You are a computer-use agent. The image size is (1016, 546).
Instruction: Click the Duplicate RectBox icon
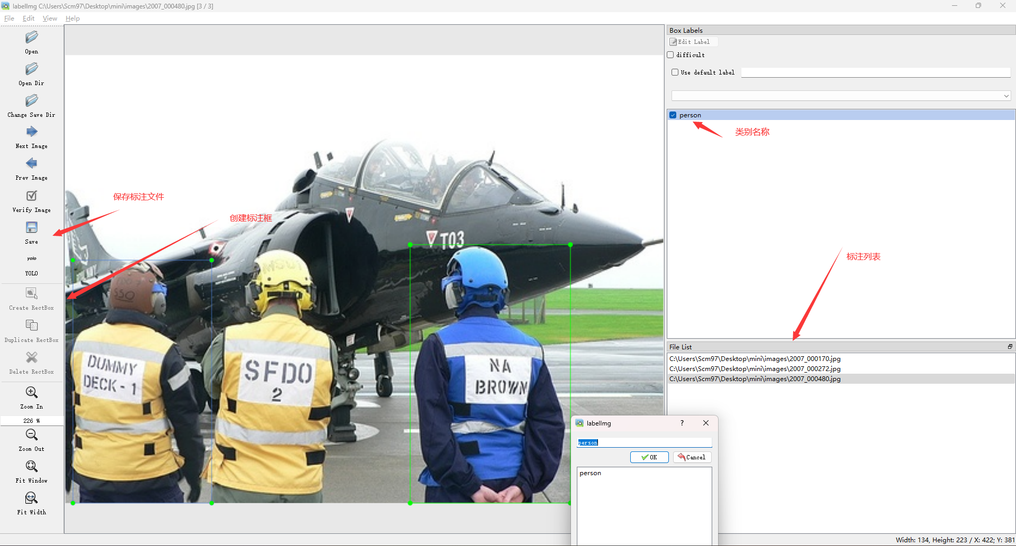tap(32, 326)
